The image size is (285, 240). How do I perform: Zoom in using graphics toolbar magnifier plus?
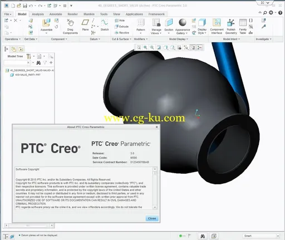[145, 47]
